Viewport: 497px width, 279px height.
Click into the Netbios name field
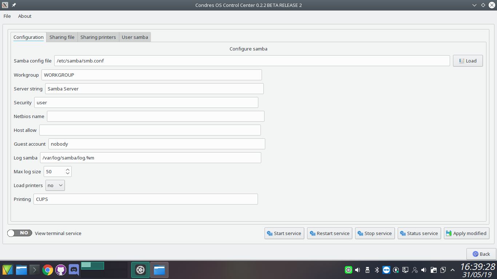(155, 116)
